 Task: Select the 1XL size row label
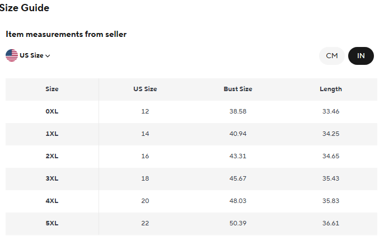click(52, 134)
